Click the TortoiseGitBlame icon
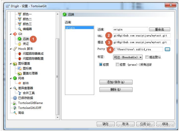Viewport: 179px width, 131px height. click(15, 103)
